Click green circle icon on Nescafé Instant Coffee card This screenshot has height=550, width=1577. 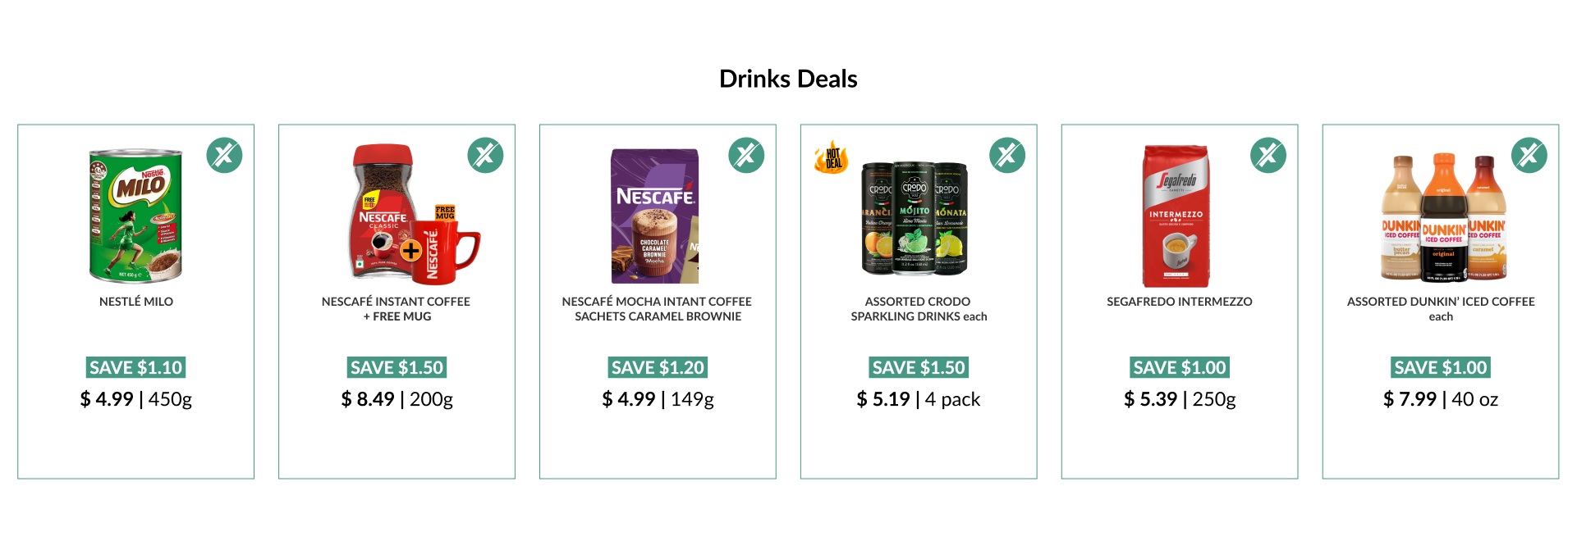[485, 155]
